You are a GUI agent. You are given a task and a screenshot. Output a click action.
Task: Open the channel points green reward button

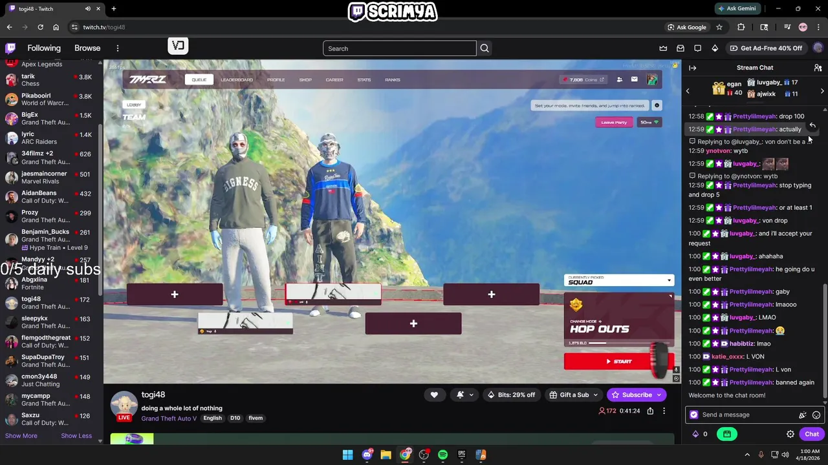(727, 434)
